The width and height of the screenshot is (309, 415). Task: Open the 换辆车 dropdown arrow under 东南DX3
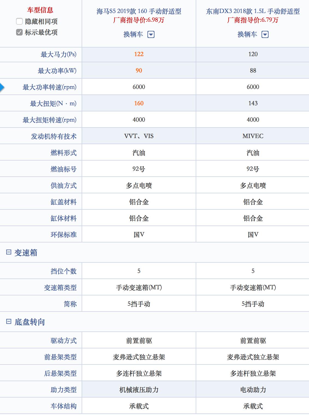click(265, 35)
